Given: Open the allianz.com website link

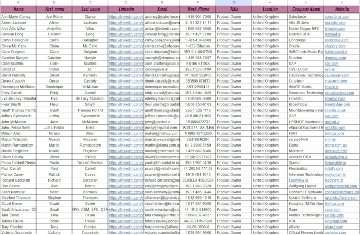Looking at the screenshot, I should pyautogui.click(x=334, y=227).
